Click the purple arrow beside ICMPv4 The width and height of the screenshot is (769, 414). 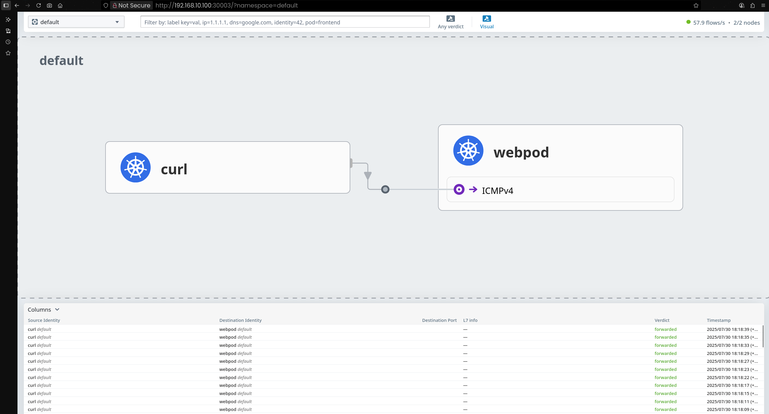click(473, 189)
